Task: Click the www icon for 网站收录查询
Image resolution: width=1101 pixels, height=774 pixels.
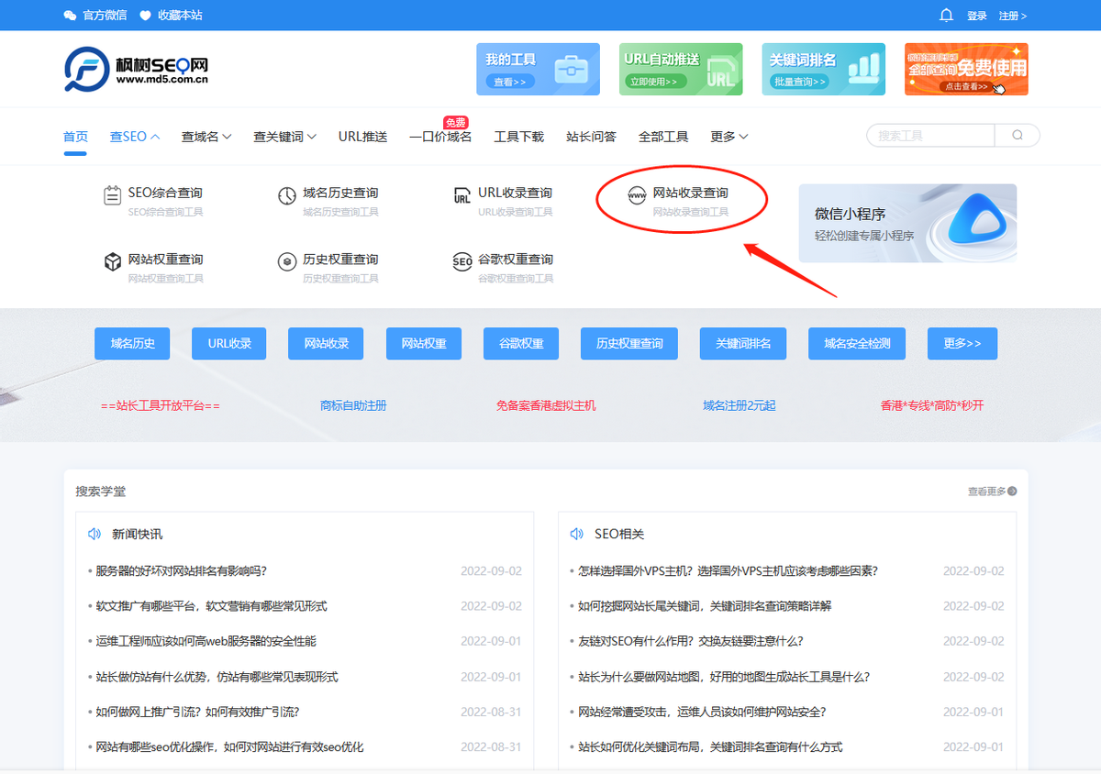Action: tap(637, 195)
